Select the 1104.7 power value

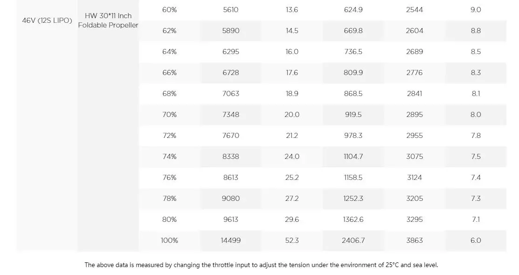pos(353,157)
